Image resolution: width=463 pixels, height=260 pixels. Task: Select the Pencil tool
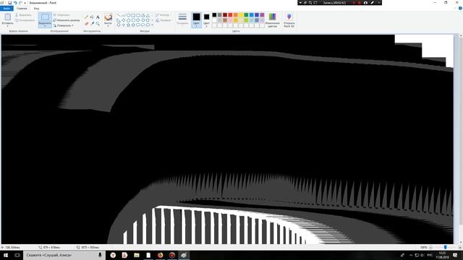click(87, 17)
